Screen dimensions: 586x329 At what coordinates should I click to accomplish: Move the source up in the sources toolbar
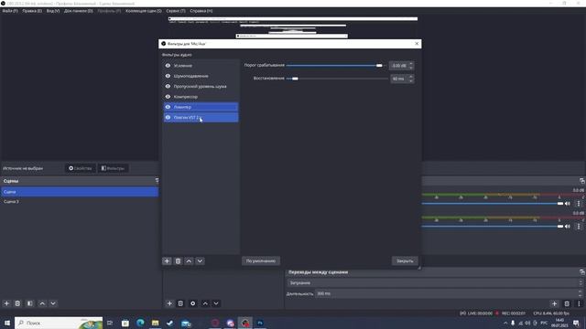point(205,303)
